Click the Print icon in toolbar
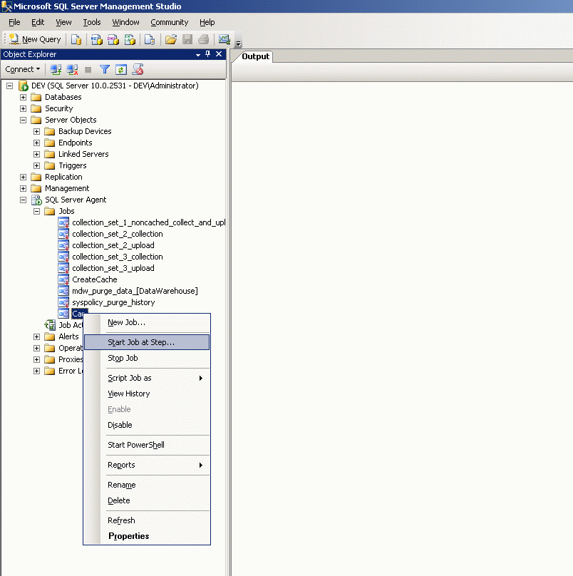This screenshot has width=573, height=576. coord(204,39)
